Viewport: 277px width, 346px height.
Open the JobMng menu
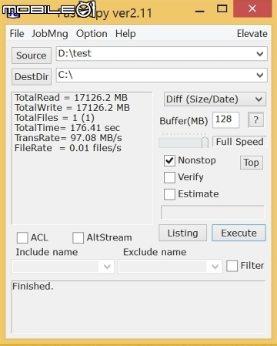pyautogui.click(x=50, y=34)
